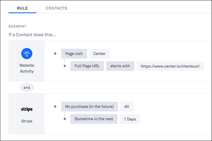Edit the checkout URL value field

coord(170,66)
